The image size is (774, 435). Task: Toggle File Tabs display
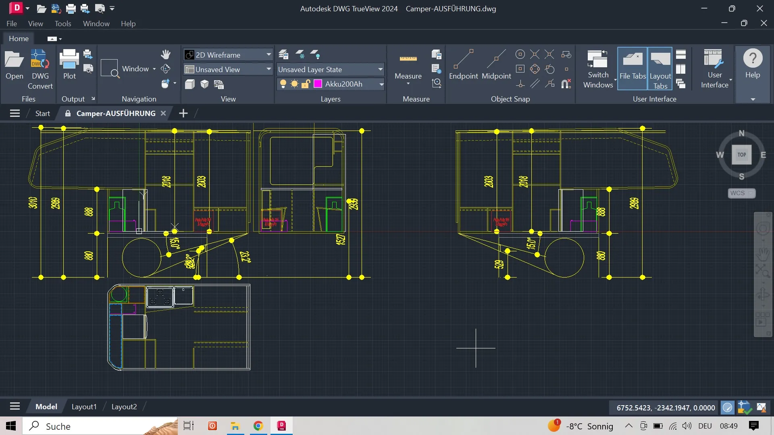coord(633,68)
